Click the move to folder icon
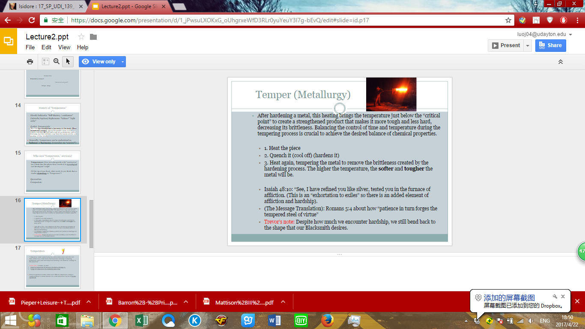 (x=93, y=37)
